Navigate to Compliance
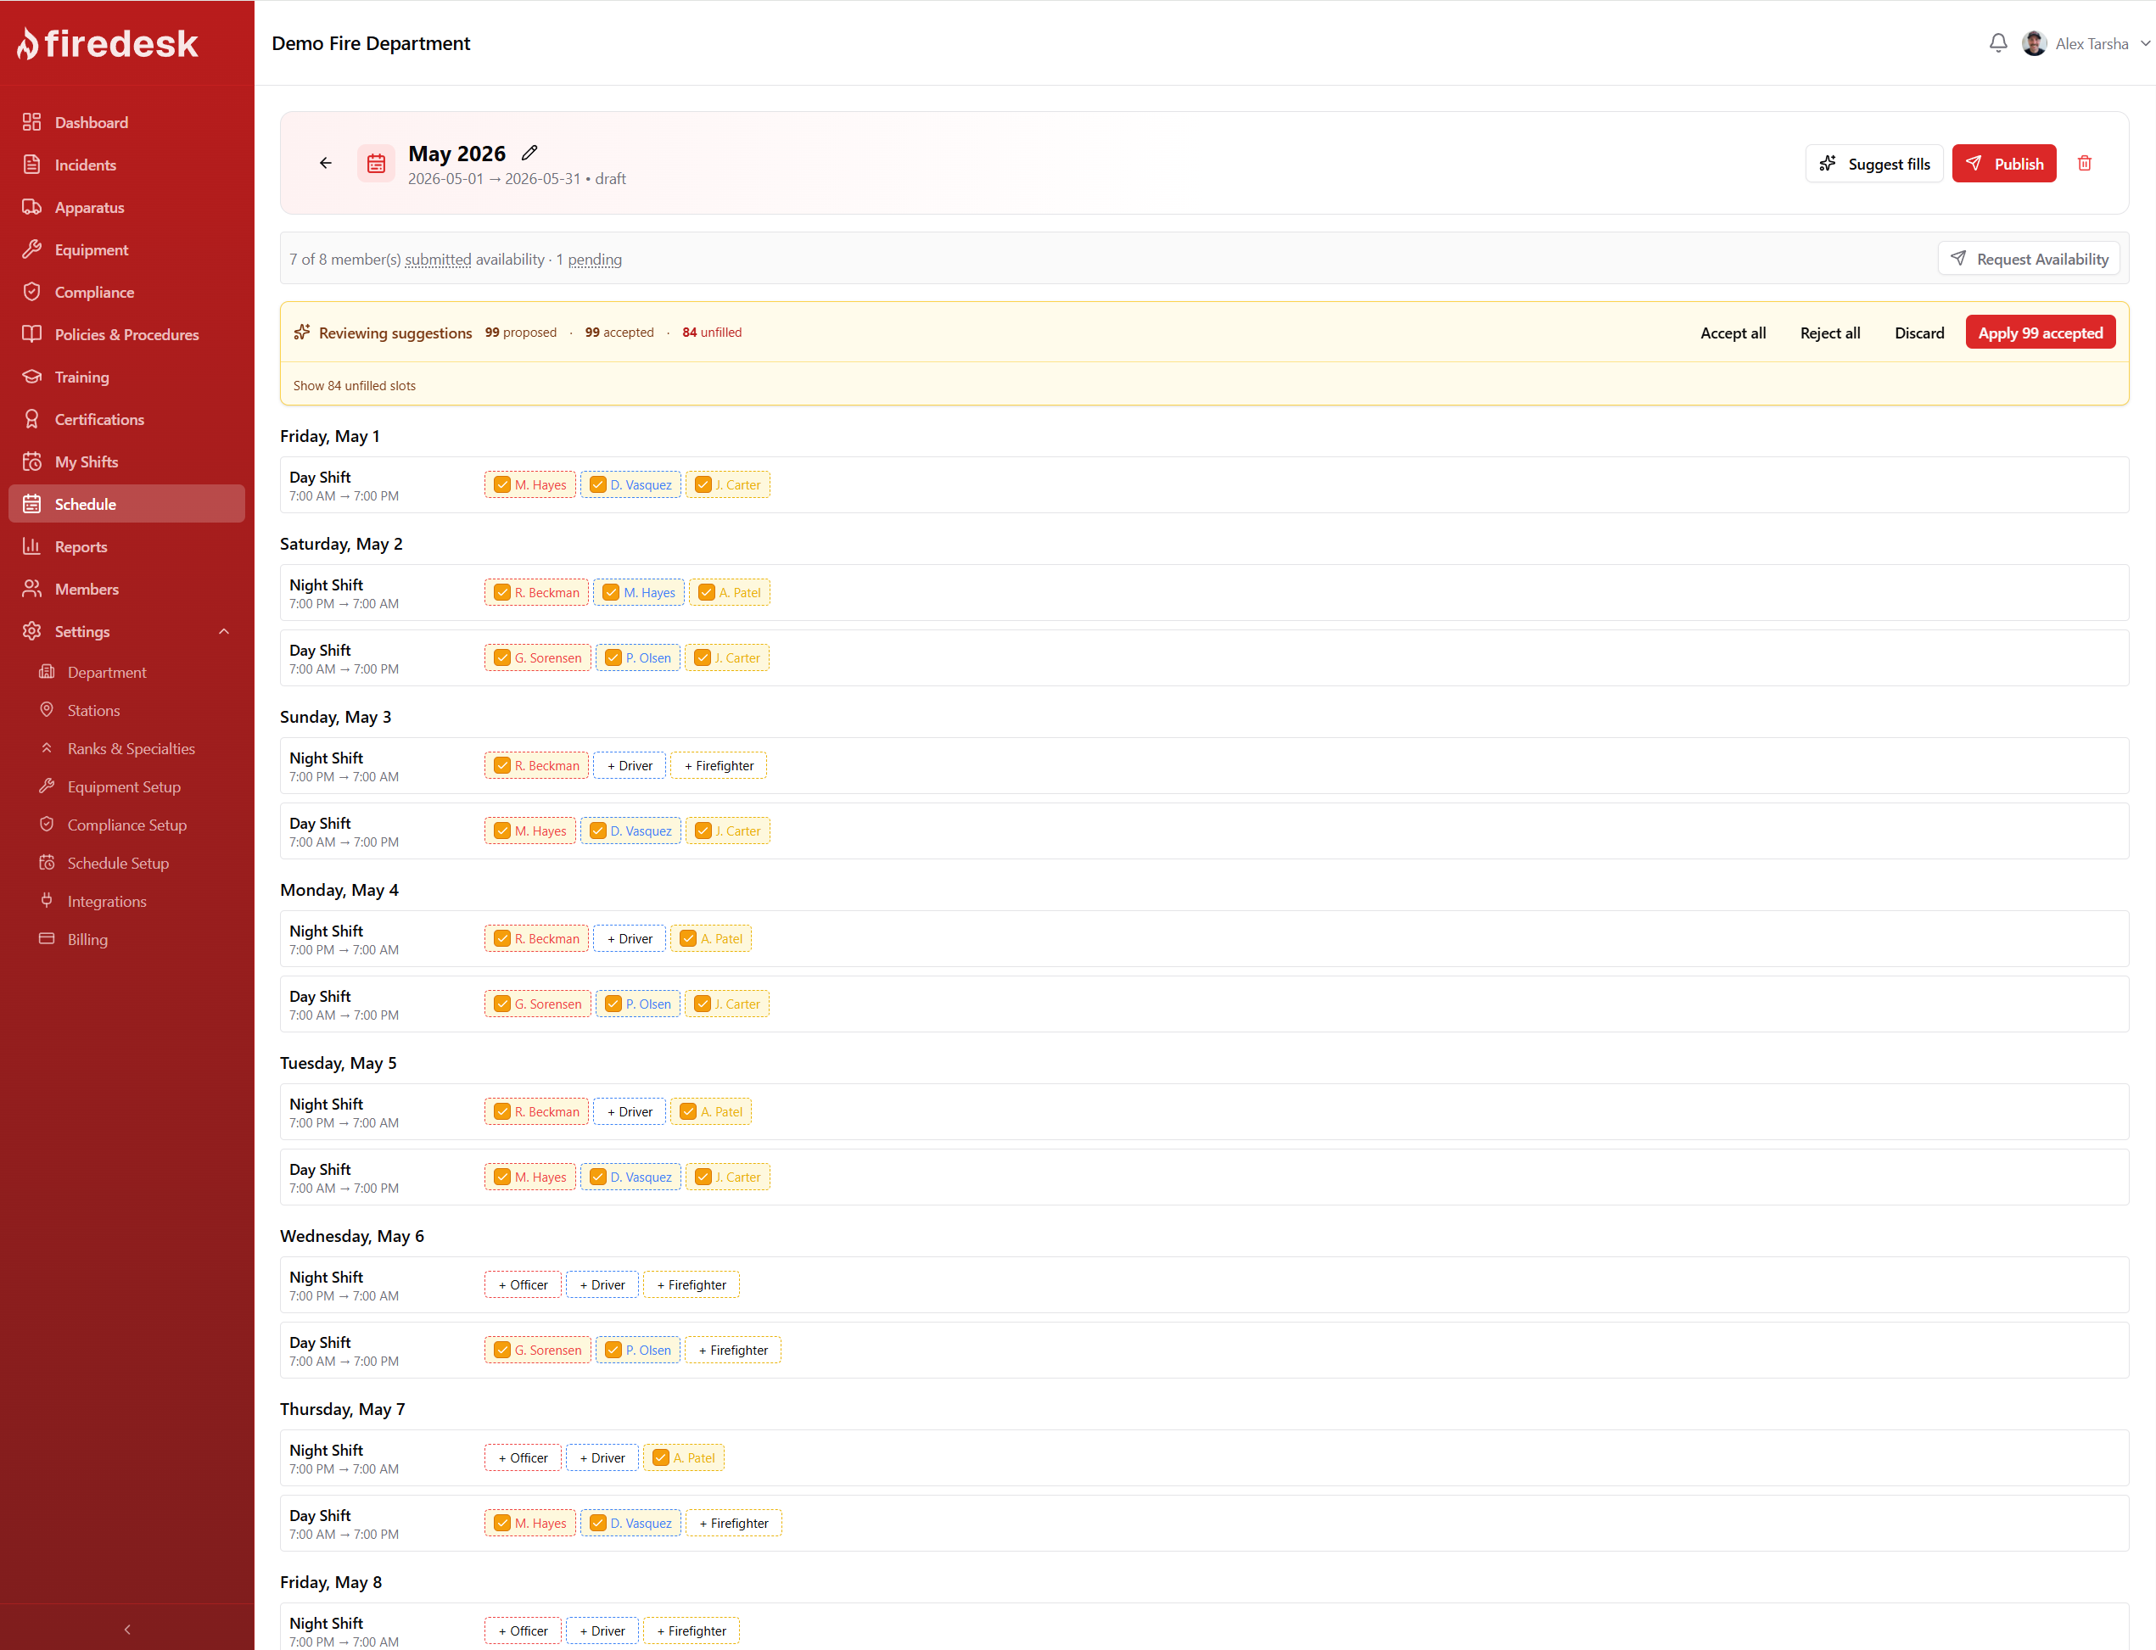Screen dimensions: 2156x1650 [126, 292]
